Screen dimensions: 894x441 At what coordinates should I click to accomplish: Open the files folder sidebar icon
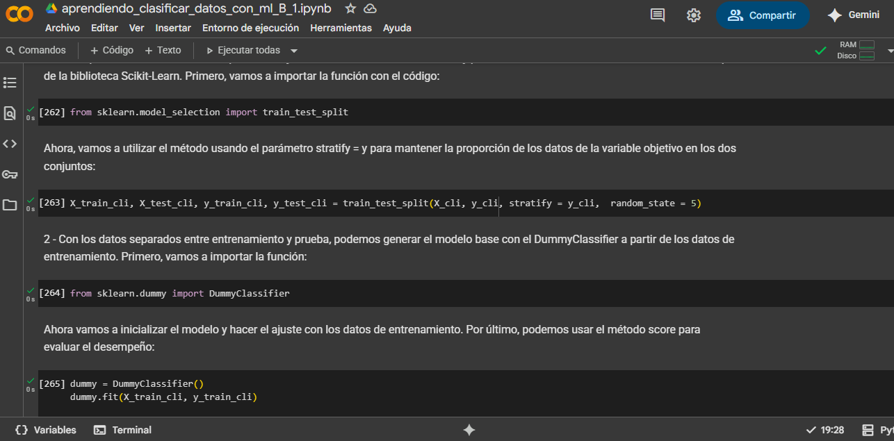[10, 205]
